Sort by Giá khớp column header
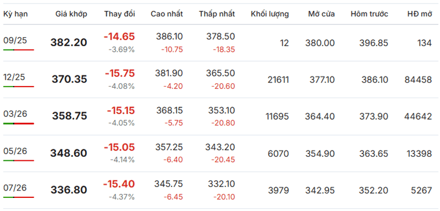440x211 pixels. (x=71, y=14)
